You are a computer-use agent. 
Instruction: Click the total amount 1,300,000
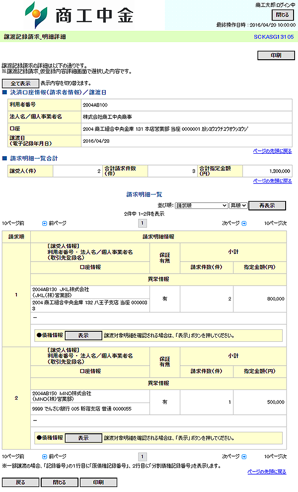point(280,171)
